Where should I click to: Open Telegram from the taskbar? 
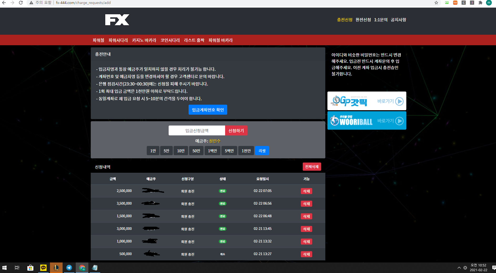coord(69,268)
